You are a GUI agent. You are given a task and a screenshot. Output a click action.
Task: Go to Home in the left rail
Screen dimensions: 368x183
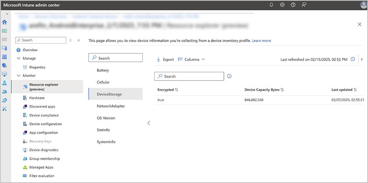5,22
